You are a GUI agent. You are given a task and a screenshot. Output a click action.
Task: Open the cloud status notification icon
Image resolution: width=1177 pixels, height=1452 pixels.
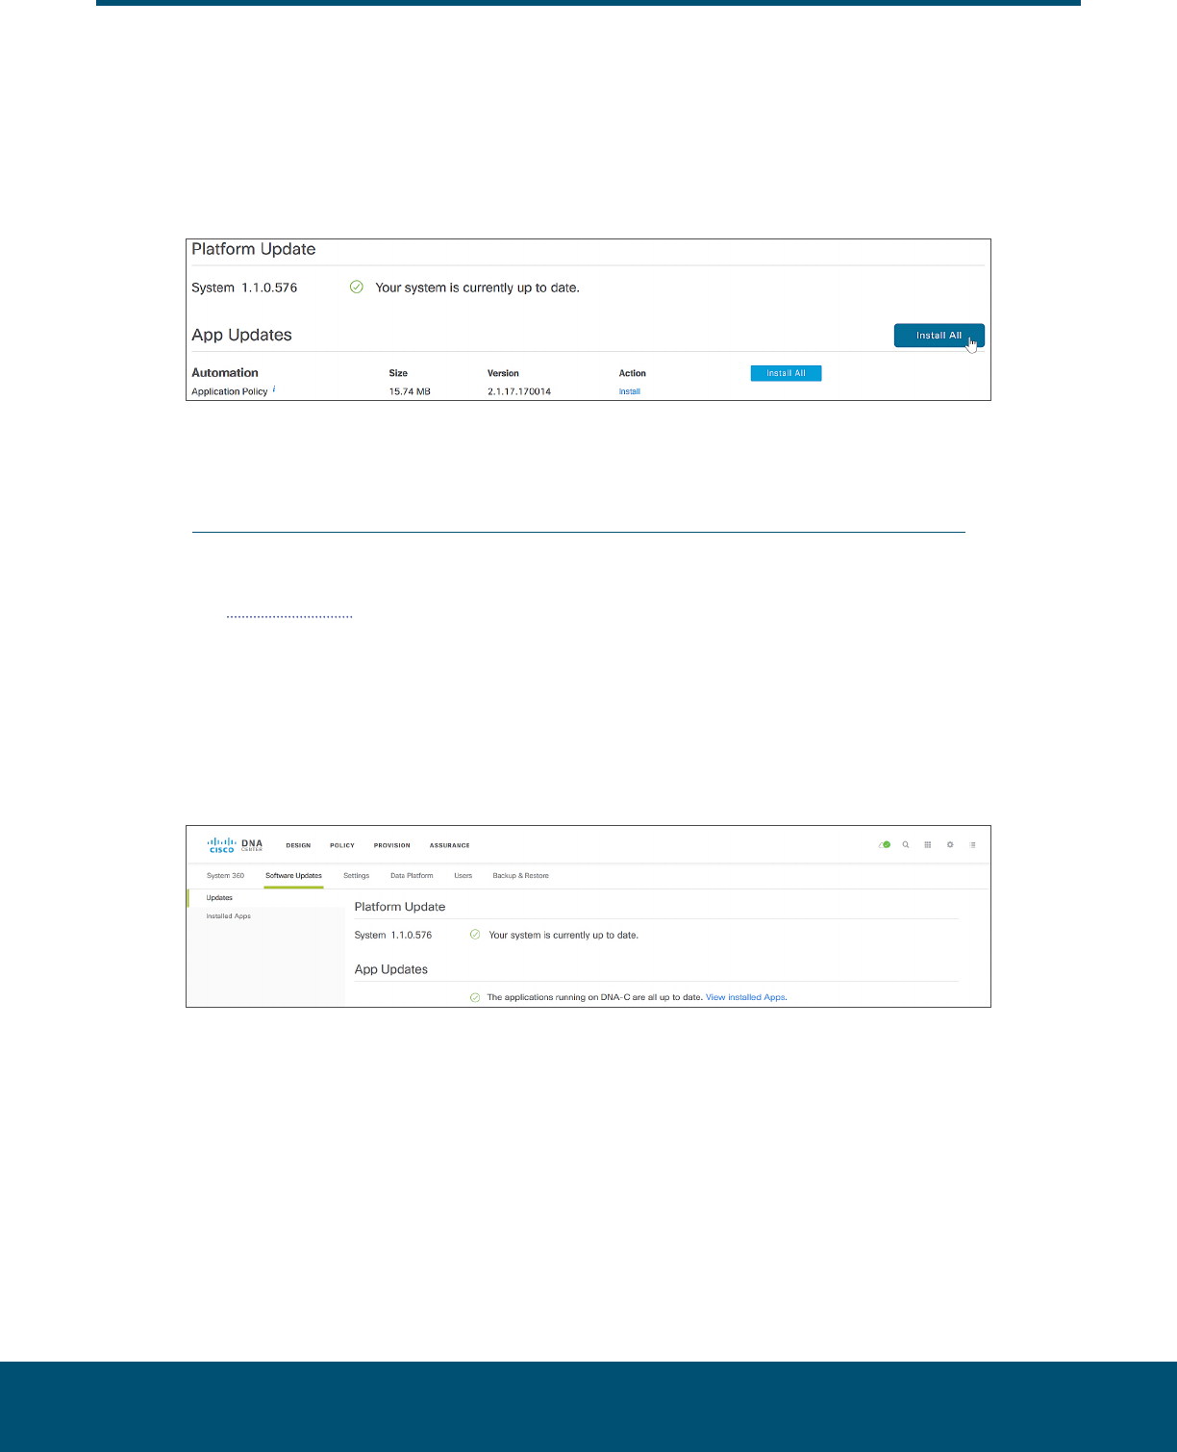[x=885, y=845]
